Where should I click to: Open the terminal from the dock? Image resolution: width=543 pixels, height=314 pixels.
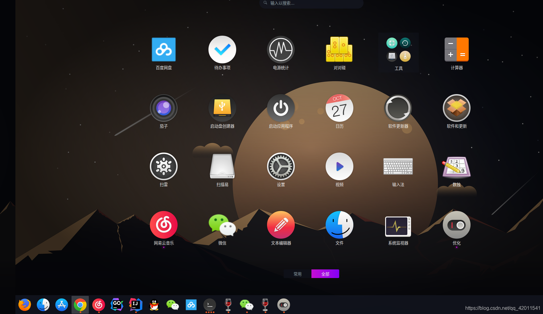click(210, 305)
